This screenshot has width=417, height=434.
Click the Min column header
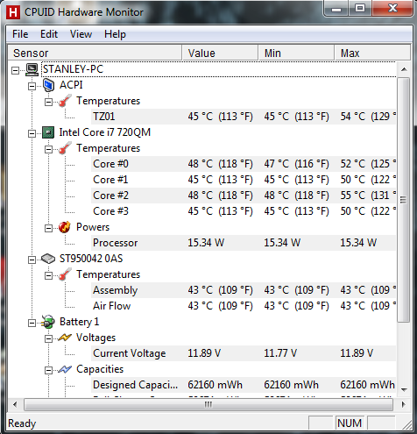coord(296,53)
